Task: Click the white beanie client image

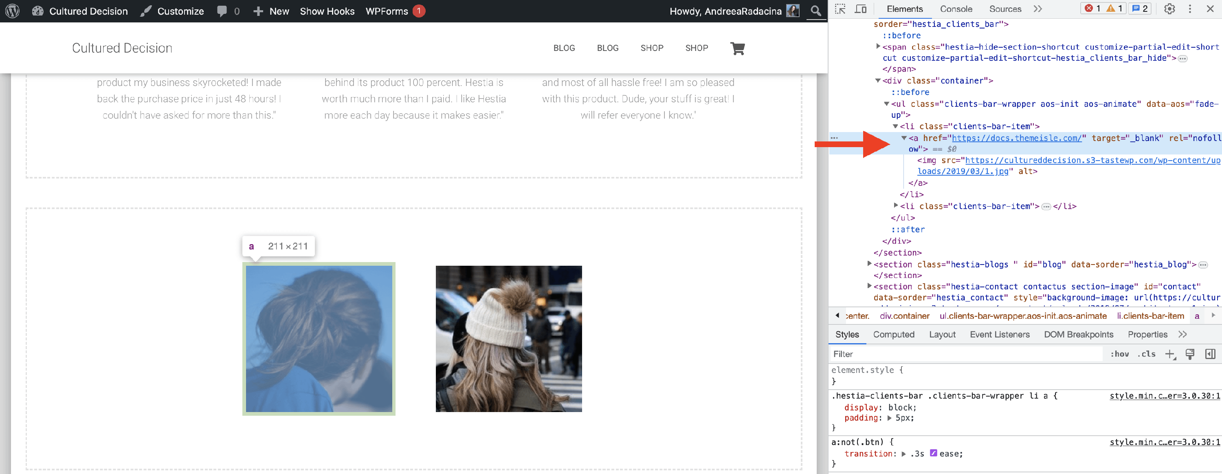Action: click(x=508, y=339)
